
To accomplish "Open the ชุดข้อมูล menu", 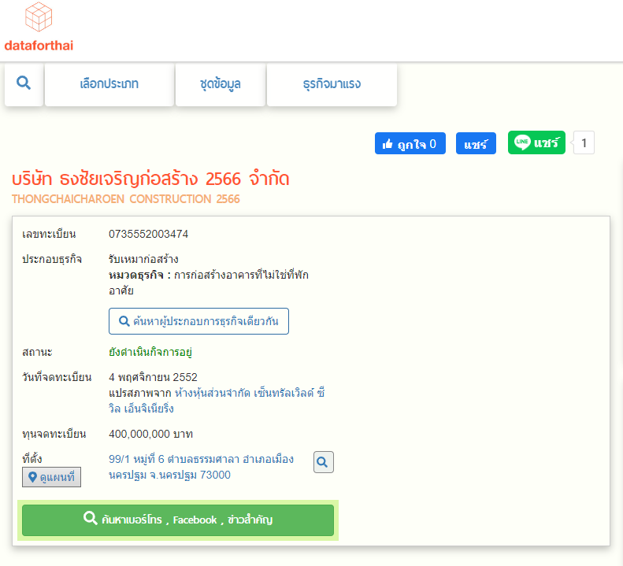I will tap(220, 83).
